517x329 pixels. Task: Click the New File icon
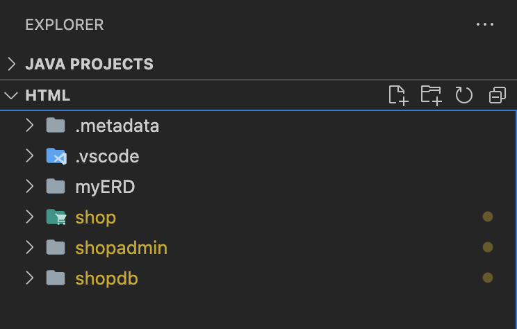tap(397, 95)
